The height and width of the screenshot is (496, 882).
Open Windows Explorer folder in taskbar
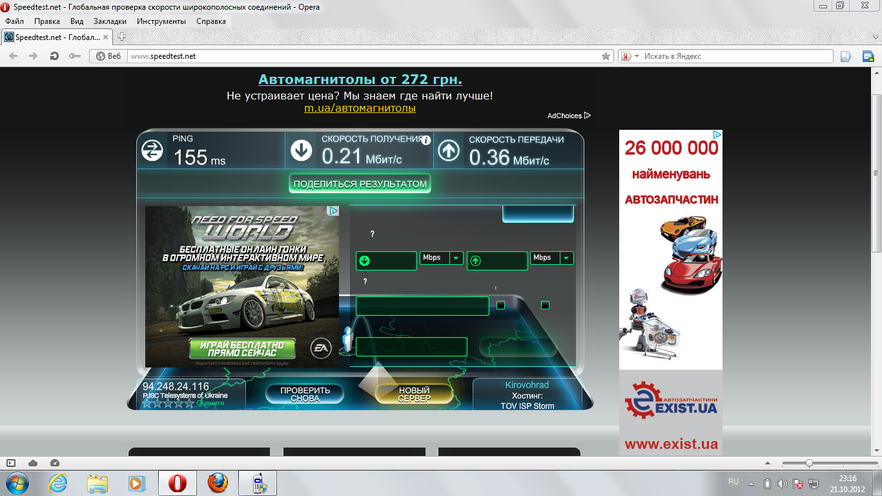(97, 483)
